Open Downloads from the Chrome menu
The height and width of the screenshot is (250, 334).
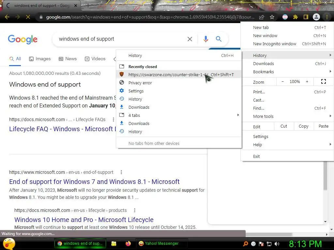point(287,63)
